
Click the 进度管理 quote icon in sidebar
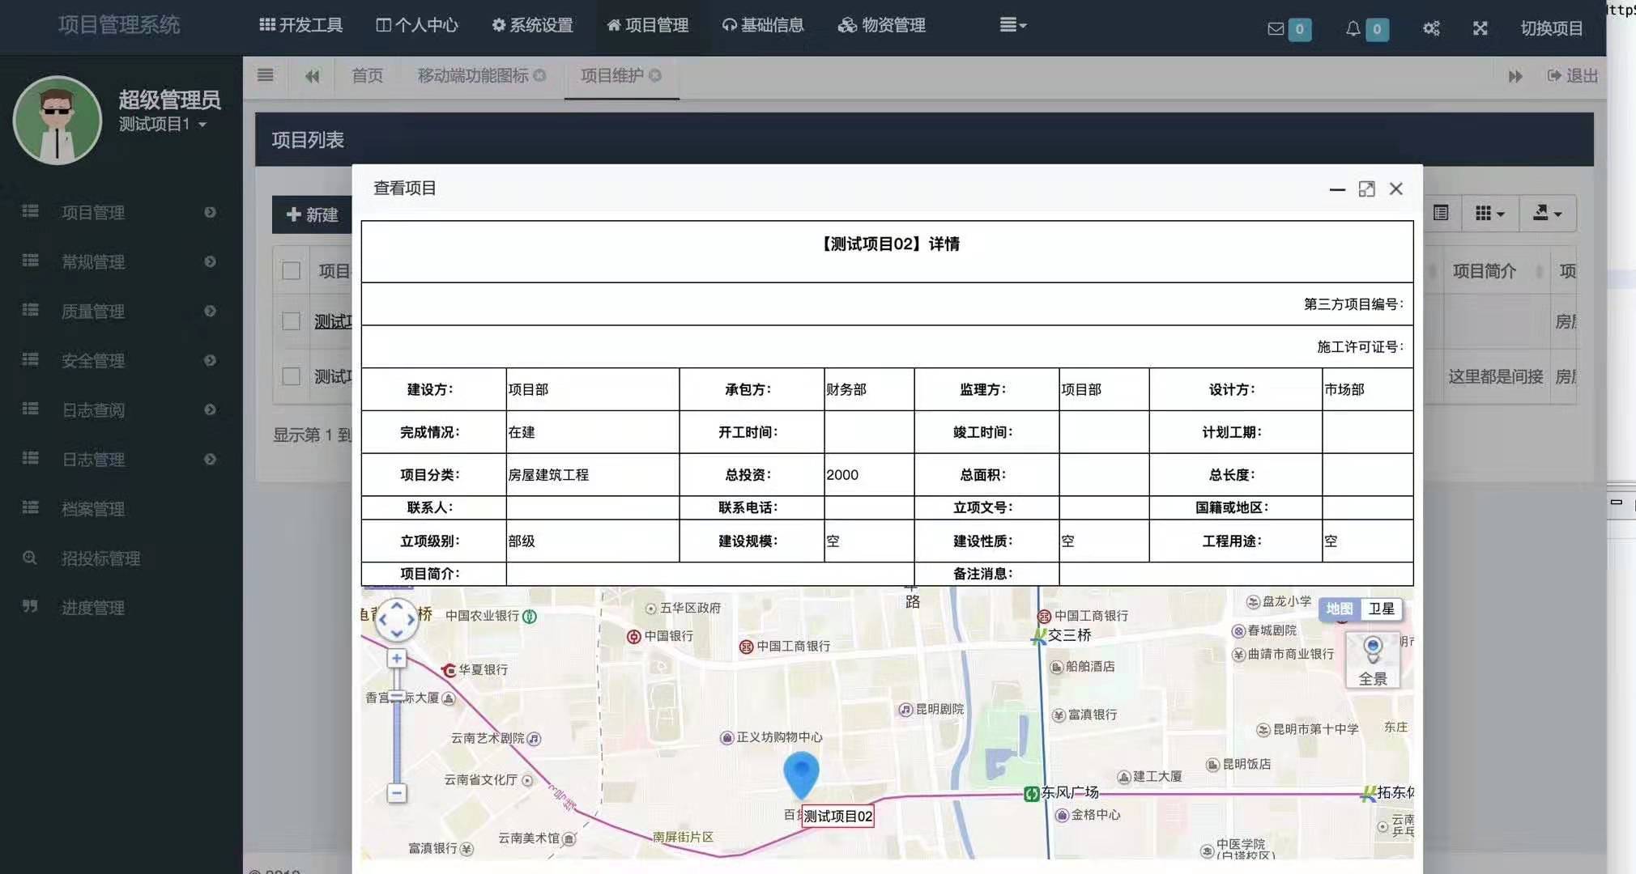(30, 607)
